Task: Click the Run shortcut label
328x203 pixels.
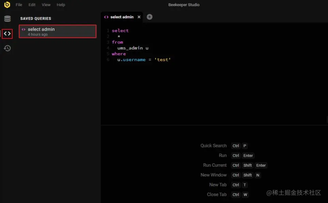Action: click(x=222, y=155)
